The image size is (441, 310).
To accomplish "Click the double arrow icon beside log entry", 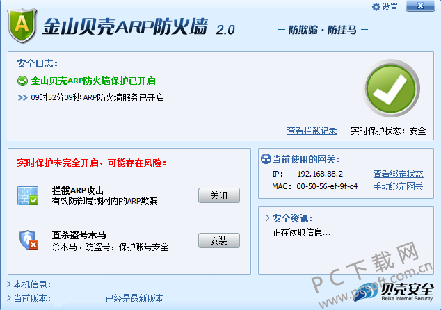I will [22, 97].
